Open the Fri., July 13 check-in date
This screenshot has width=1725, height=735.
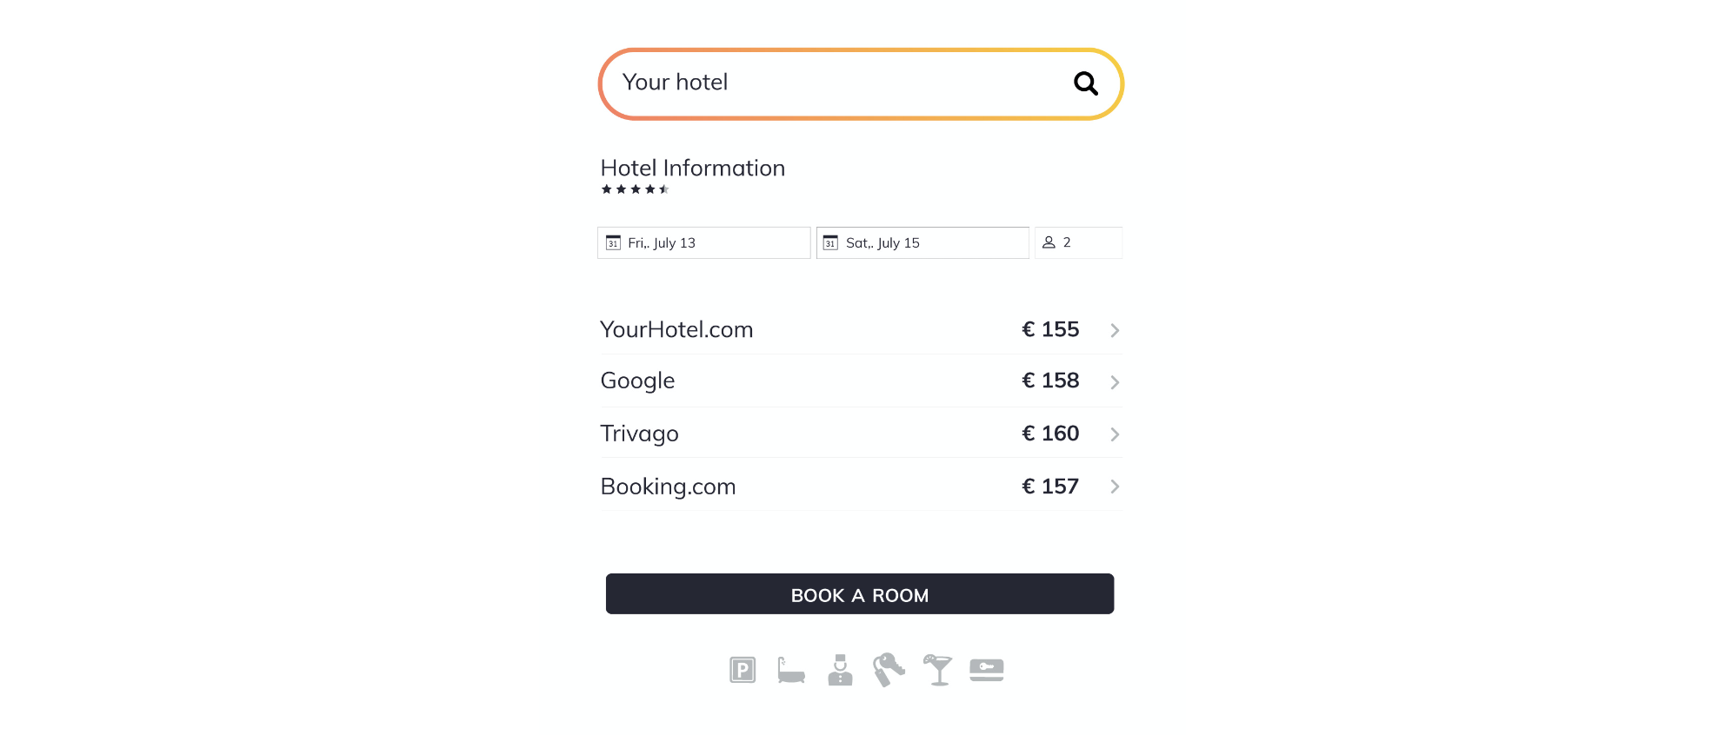tap(703, 242)
